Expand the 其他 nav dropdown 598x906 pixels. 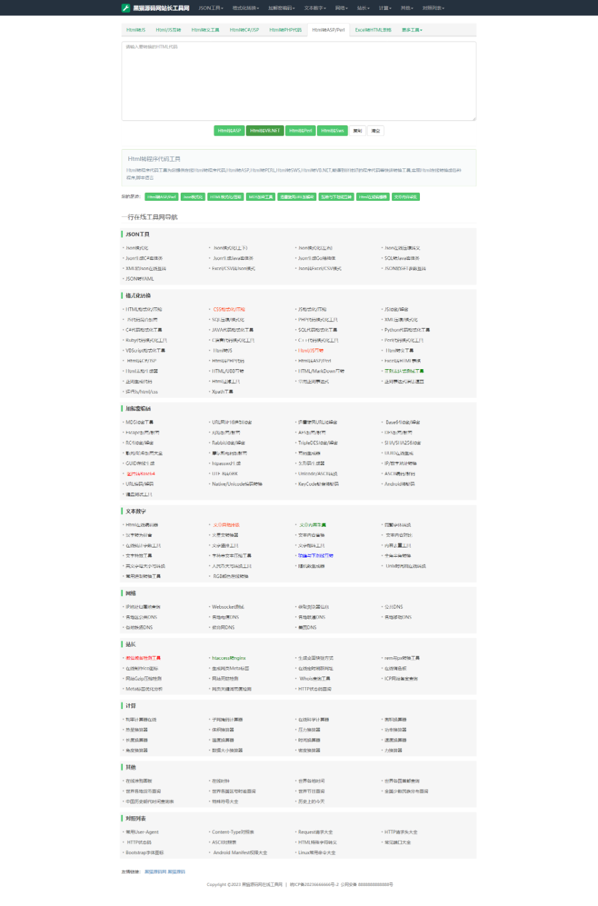pos(407,8)
